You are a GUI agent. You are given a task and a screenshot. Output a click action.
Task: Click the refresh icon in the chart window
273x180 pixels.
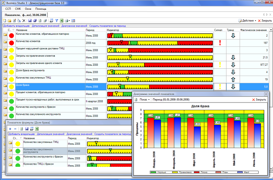(136, 100)
